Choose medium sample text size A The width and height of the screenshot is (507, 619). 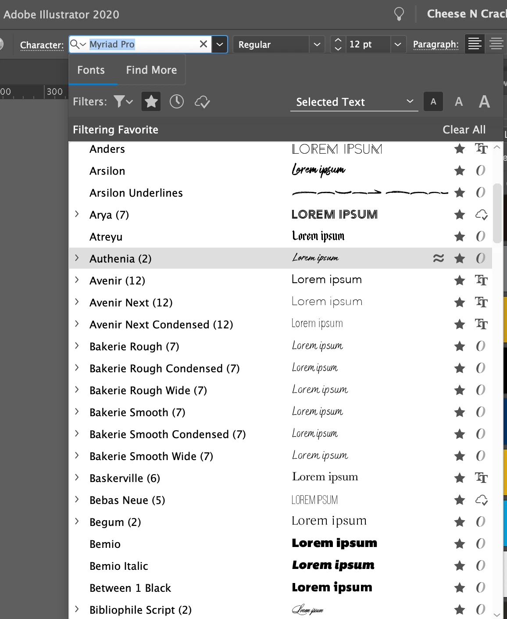click(459, 102)
